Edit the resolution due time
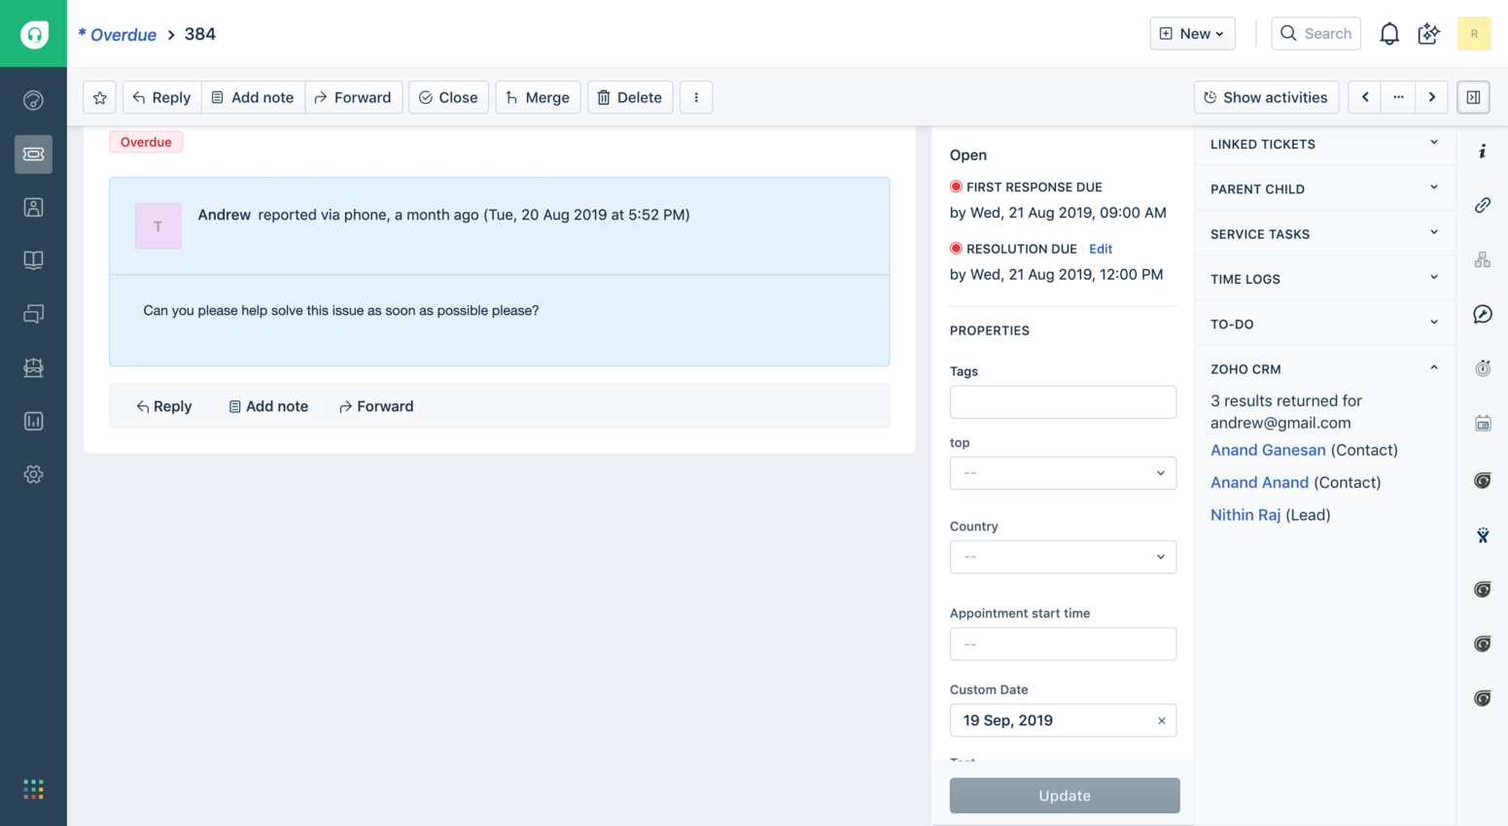Viewport: 1508px width, 826px height. click(x=1100, y=248)
